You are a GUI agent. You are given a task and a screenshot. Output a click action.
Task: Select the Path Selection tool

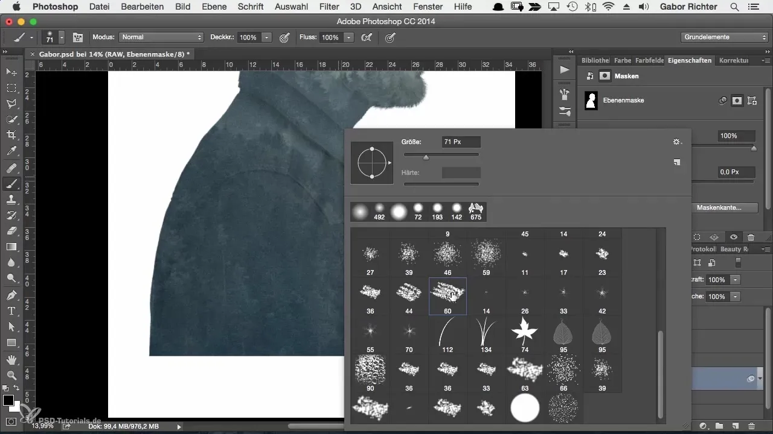pos(11,327)
